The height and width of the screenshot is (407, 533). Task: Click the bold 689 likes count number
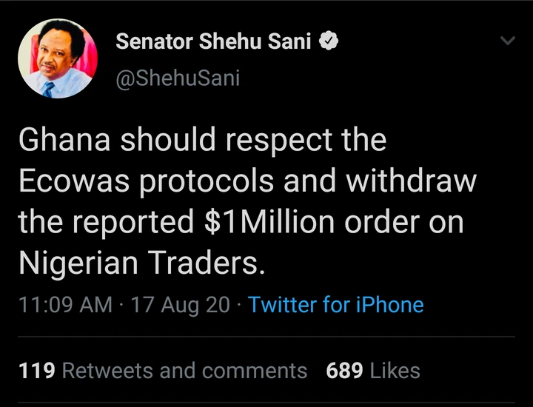click(x=344, y=370)
